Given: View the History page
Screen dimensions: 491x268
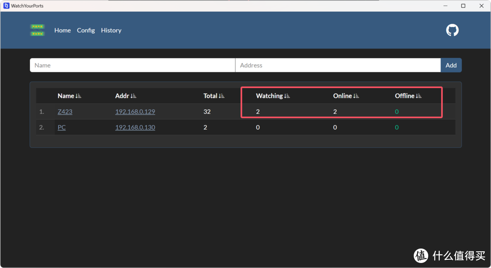Looking at the screenshot, I should click(x=111, y=30).
